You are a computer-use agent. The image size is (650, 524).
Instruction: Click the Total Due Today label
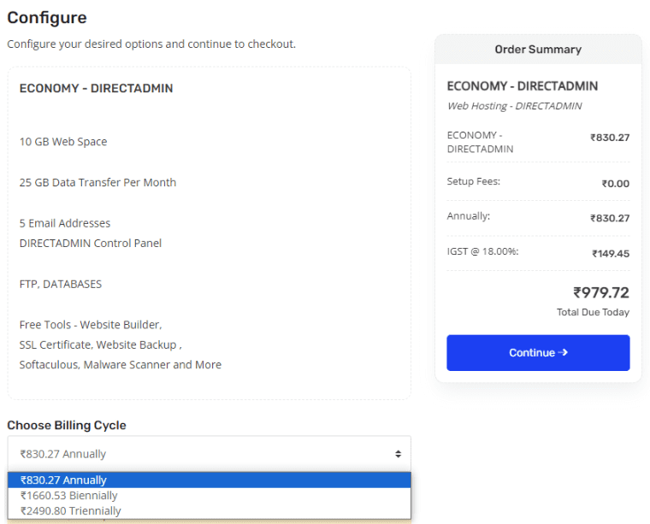(x=593, y=312)
